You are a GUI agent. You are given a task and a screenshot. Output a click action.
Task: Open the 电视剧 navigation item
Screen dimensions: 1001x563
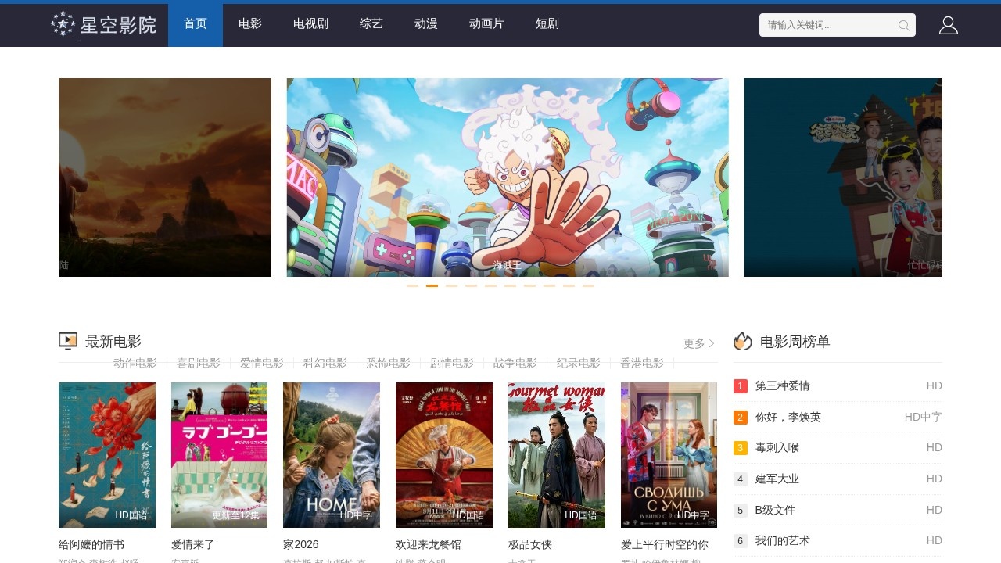(310, 25)
